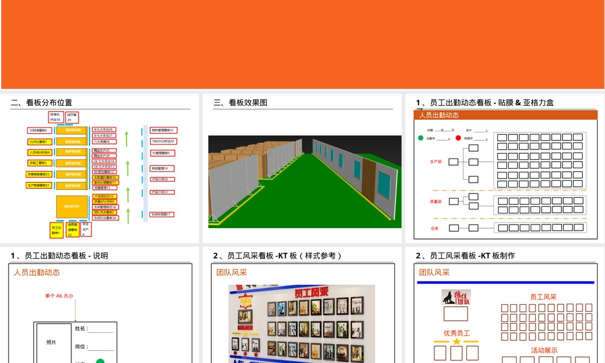Click 团队风采 title in the 样式参考 slide
The width and height of the screenshot is (605, 363).
point(232,272)
